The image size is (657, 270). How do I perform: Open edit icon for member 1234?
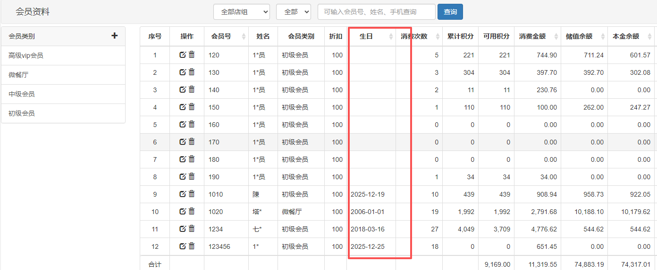(183, 229)
